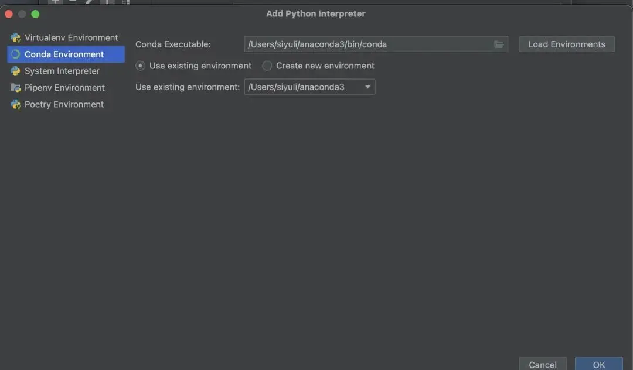Select the Conda Environment text label

pos(64,54)
